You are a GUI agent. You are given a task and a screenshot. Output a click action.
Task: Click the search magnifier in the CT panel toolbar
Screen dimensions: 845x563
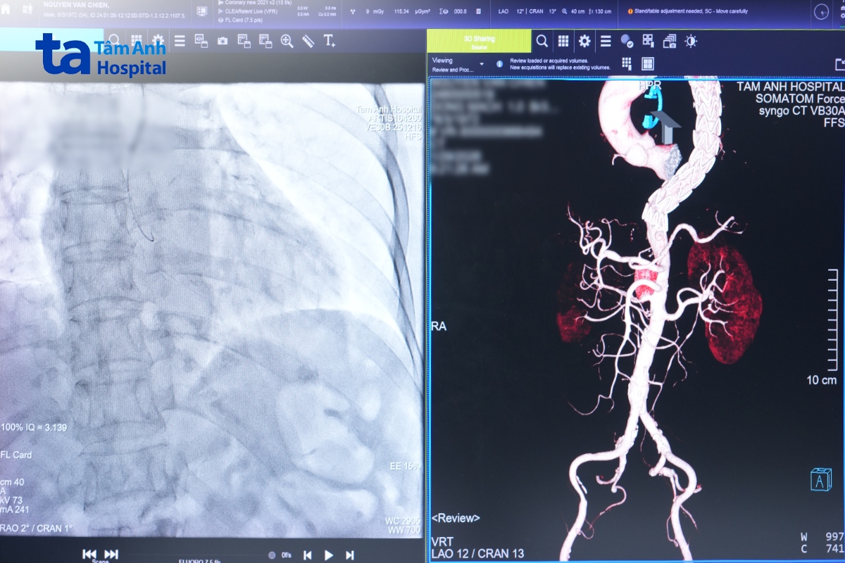pos(542,41)
